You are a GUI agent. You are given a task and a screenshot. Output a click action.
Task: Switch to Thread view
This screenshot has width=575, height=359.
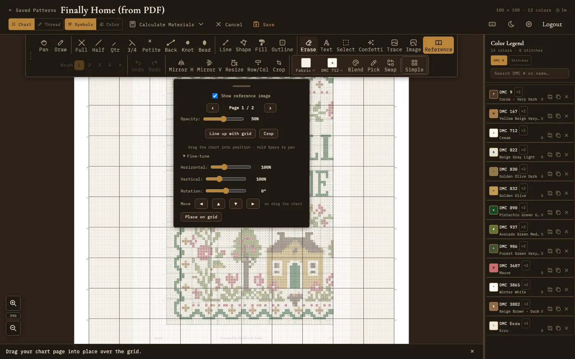[x=49, y=24]
